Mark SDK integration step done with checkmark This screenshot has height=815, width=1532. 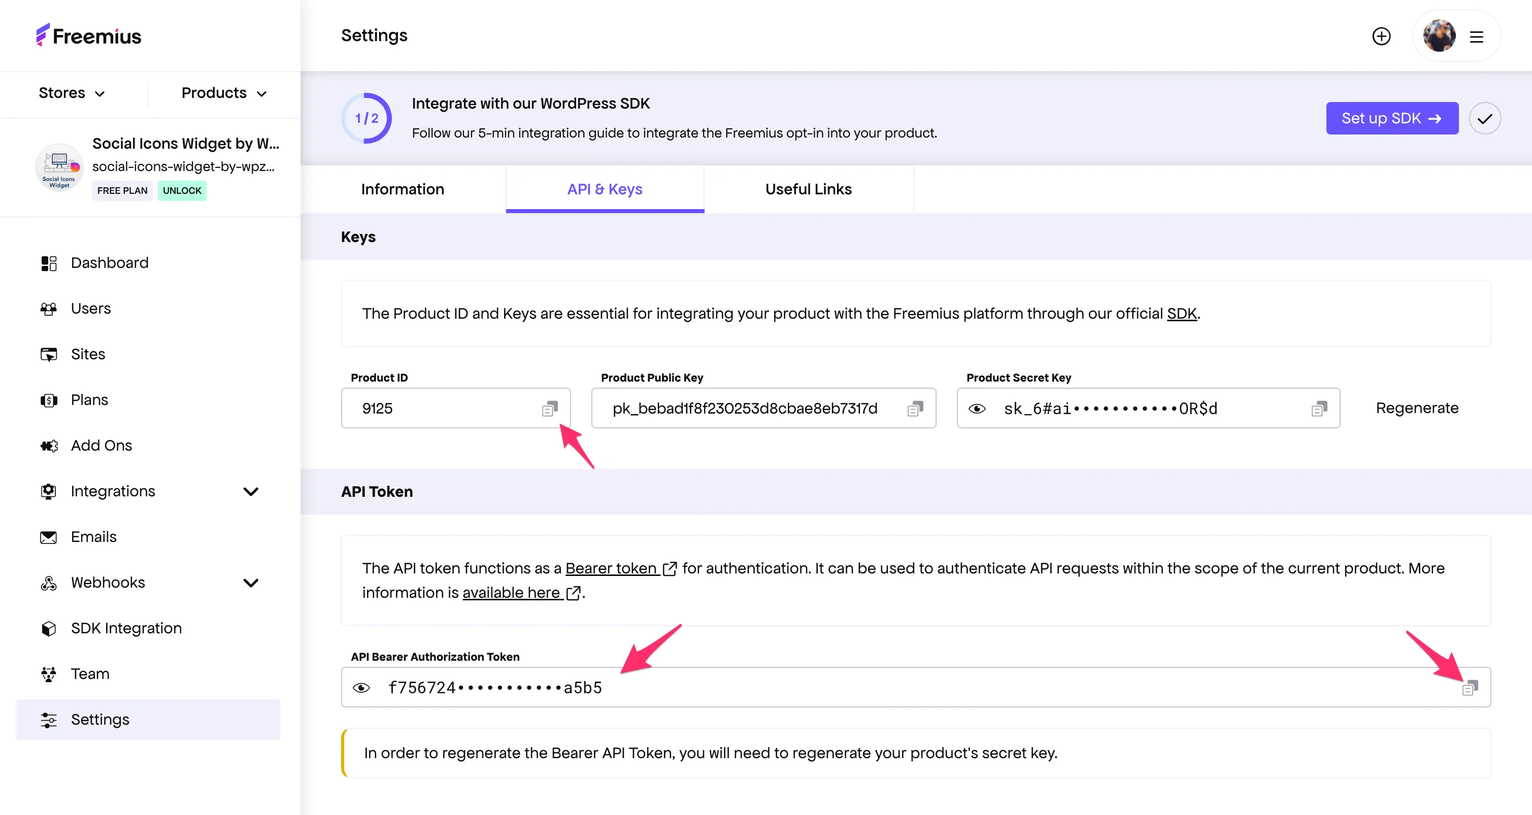[x=1485, y=118]
